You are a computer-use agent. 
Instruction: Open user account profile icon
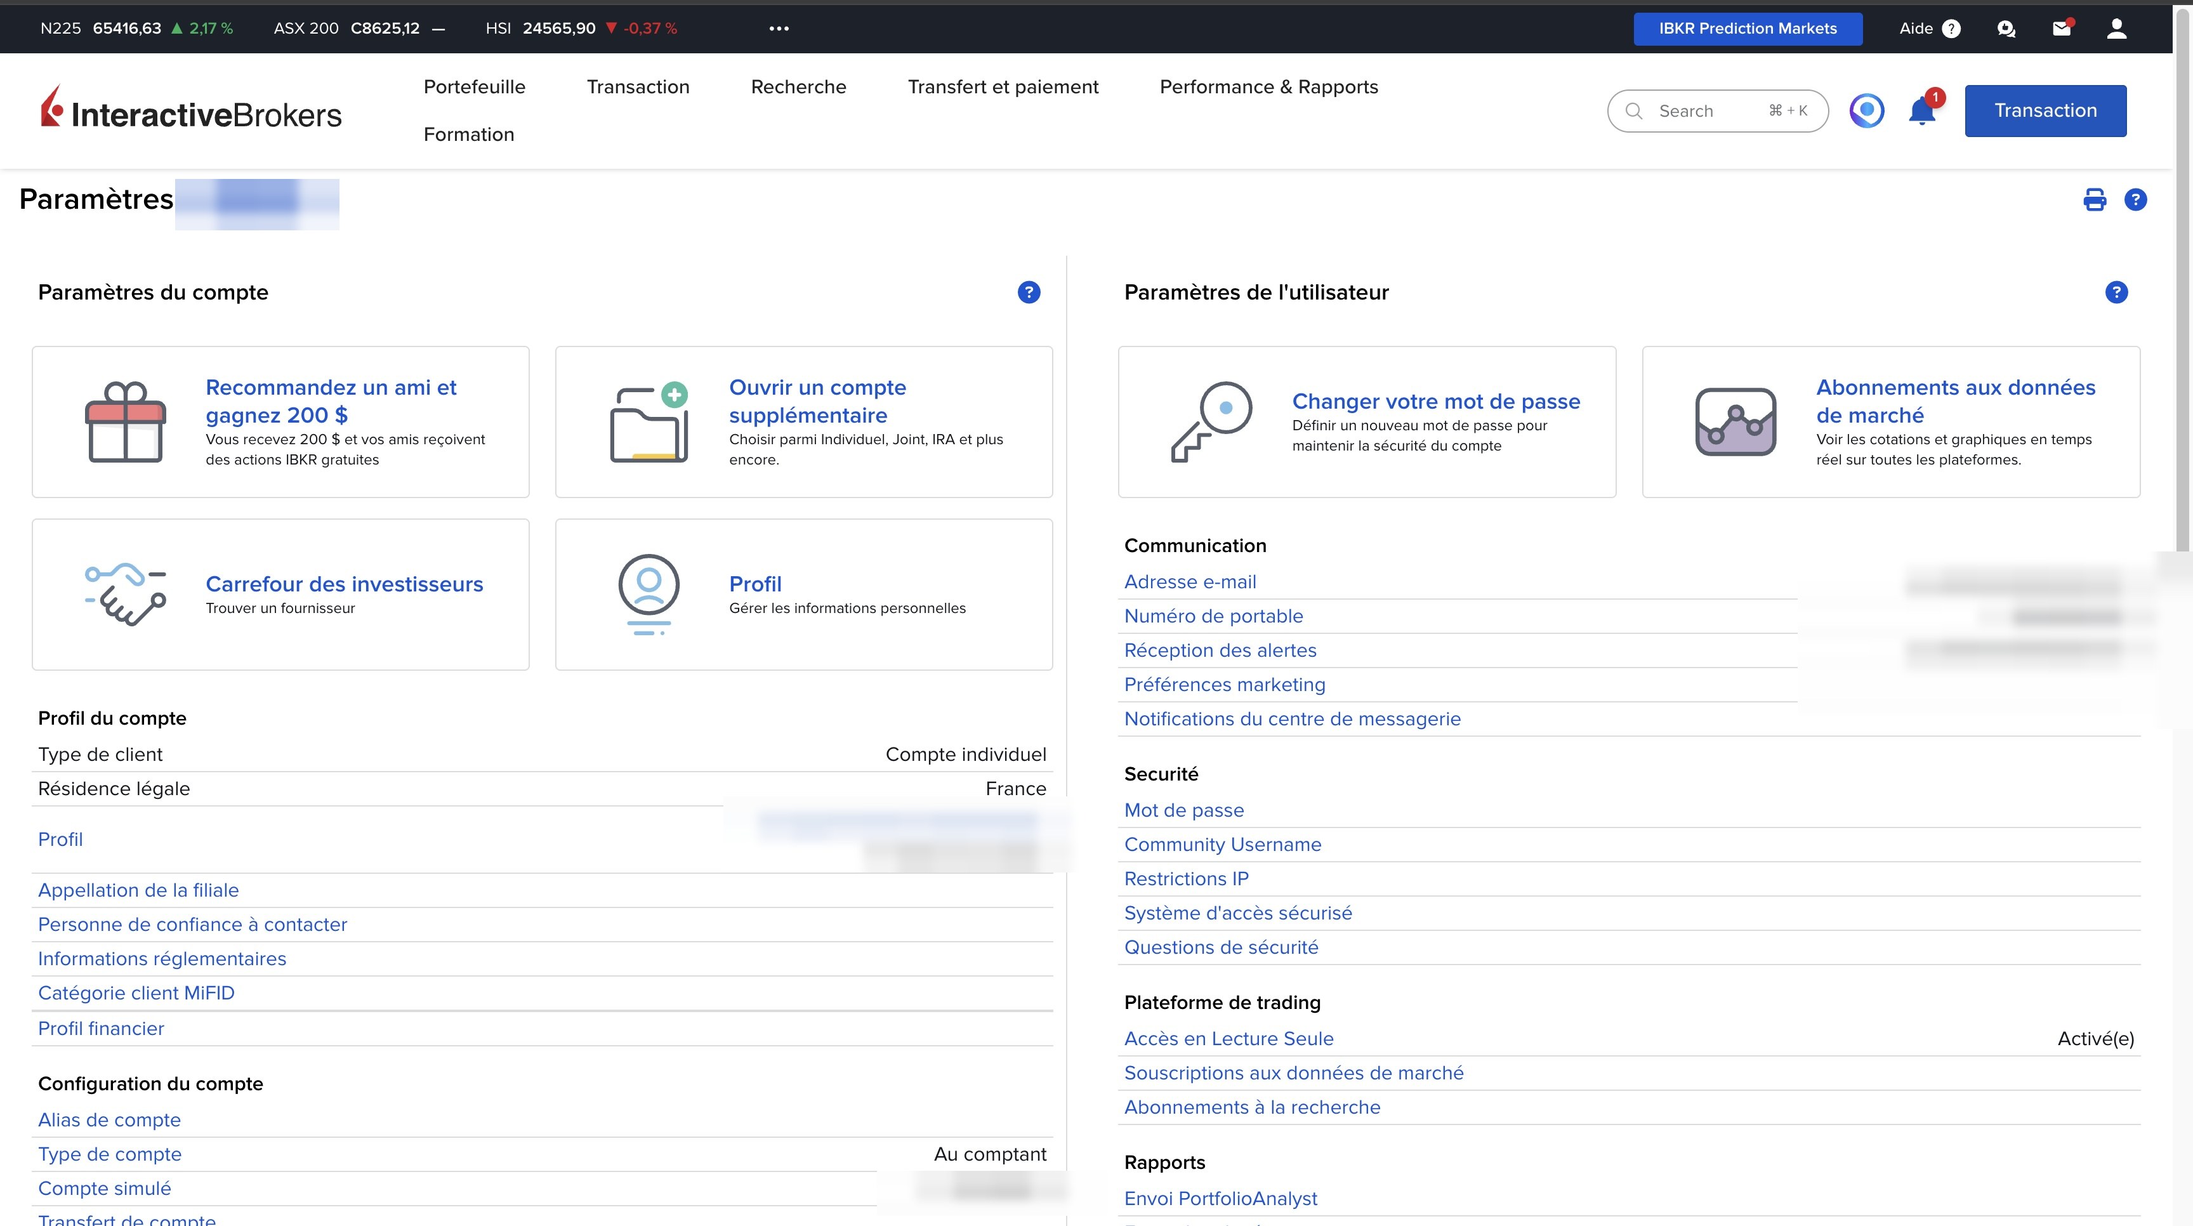tap(2116, 29)
